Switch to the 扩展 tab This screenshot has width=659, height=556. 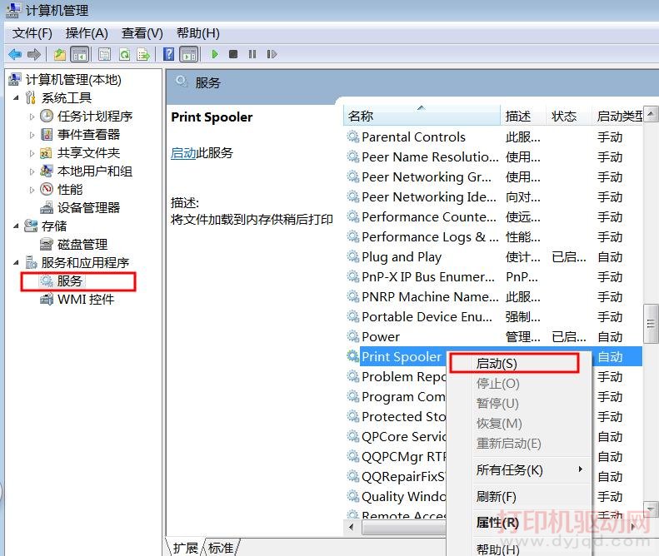[x=185, y=548]
